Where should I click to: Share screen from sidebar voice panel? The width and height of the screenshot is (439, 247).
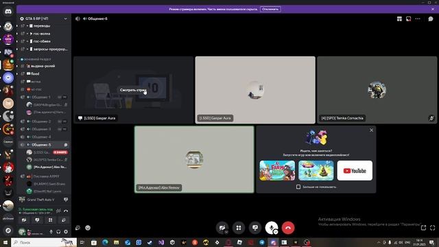[x=37, y=220]
